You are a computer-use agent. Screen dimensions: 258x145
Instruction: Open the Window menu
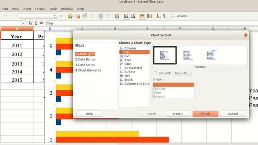67,9
